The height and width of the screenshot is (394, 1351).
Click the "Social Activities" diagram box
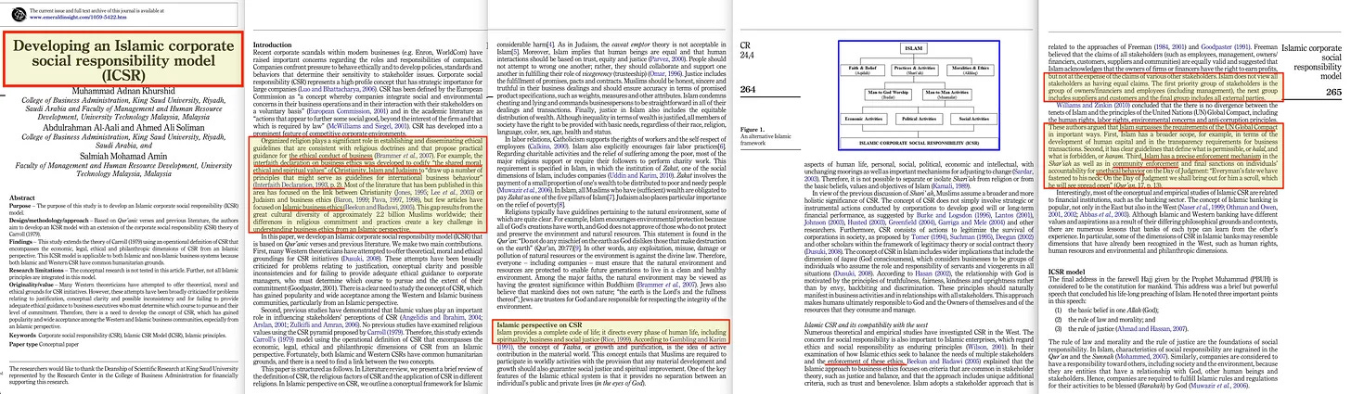click(973, 119)
